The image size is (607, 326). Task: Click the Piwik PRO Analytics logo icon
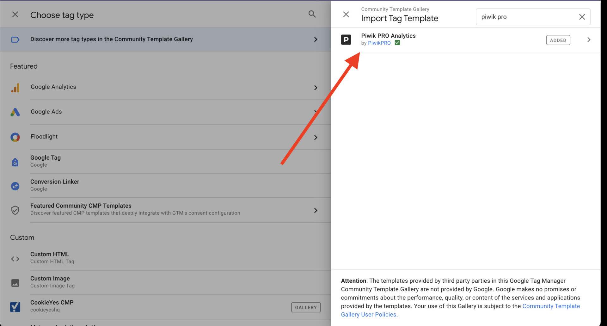click(346, 40)
